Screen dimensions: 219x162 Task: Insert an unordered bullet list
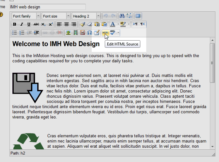(x=15, y=33)
